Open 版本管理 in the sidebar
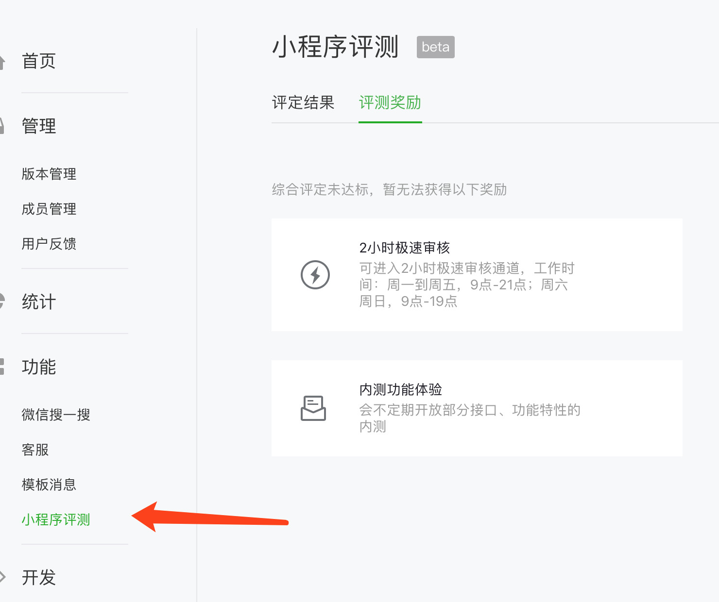This screenshot has width=719, height=602. [49, 174]
